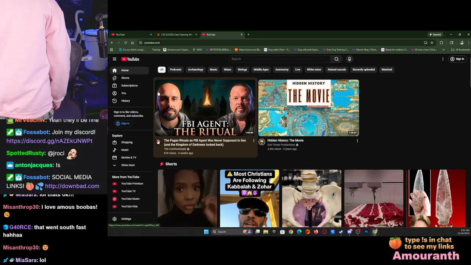Select the Music filter chip
This screenshot has width=471, height=265.
pyautogui.click(x=213, y=70)
